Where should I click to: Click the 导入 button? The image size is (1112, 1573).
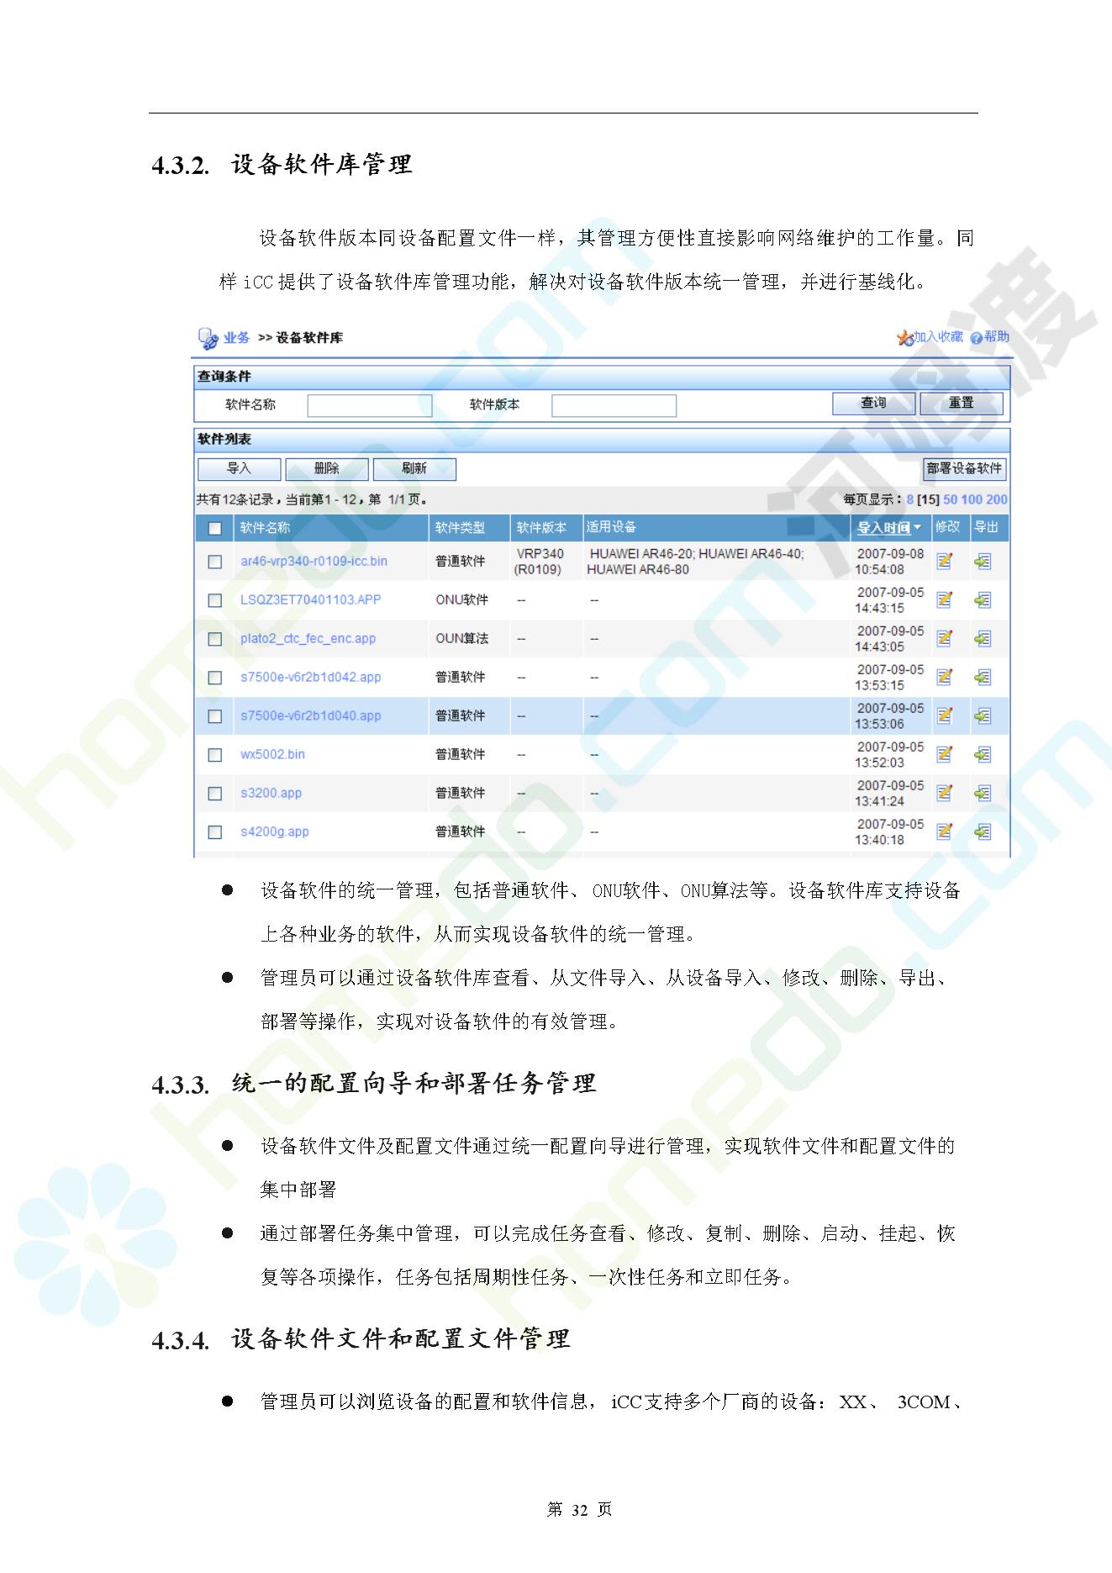[x=240, y=469]
